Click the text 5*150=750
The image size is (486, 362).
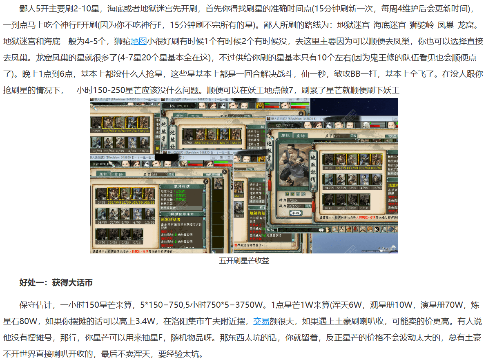coord(161,305)
